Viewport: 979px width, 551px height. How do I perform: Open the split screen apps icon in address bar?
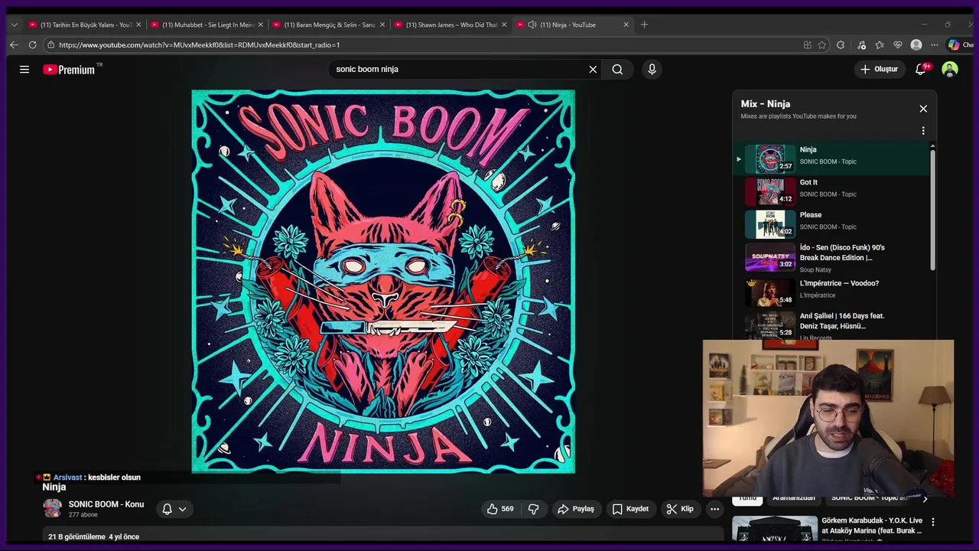click(x=807, y=45)
